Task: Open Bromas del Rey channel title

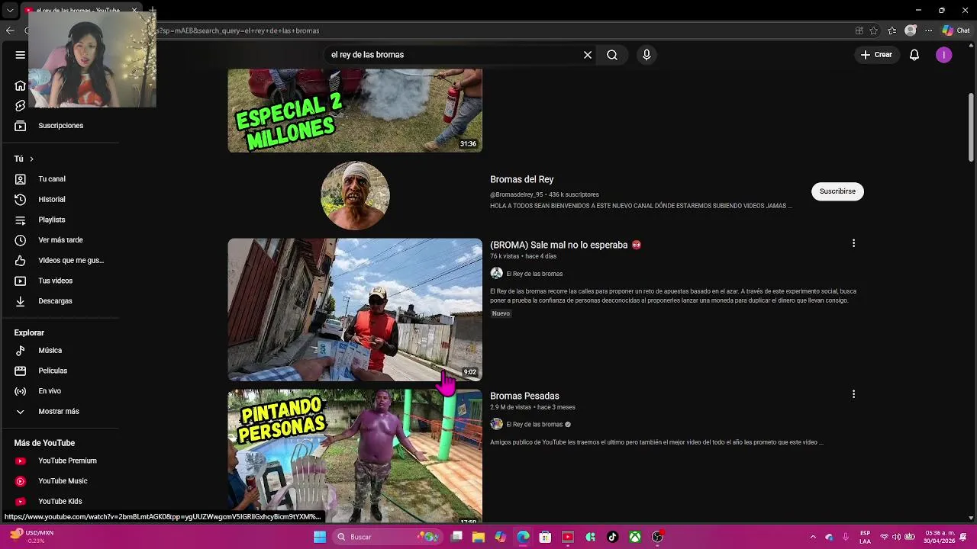Action: coord(521,179)
